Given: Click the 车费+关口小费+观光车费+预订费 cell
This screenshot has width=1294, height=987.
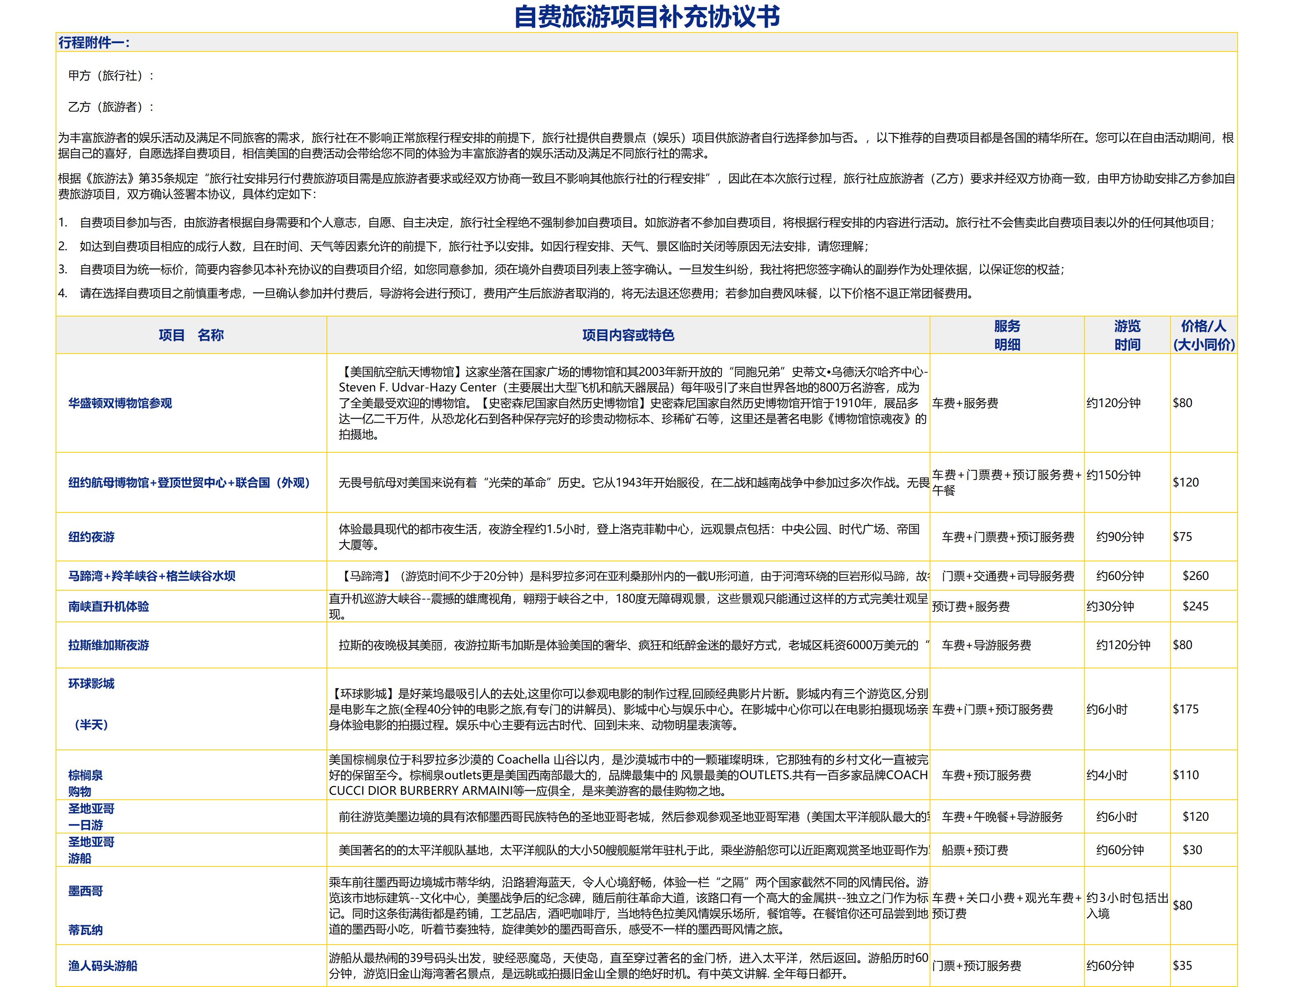Looking at the screenshot, I should (1007, 906).
